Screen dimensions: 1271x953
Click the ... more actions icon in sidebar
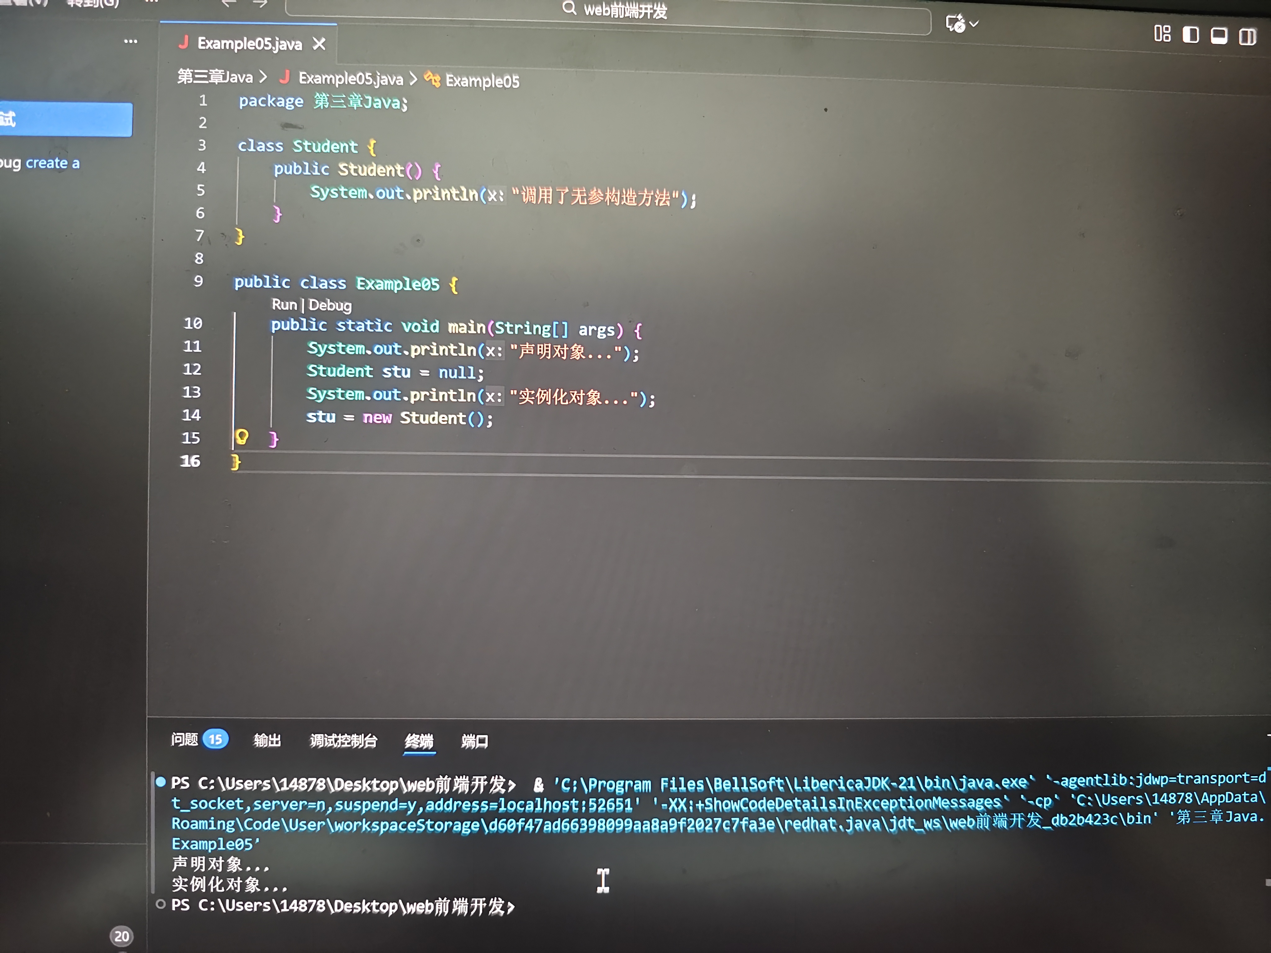click(x=131, y=40)
